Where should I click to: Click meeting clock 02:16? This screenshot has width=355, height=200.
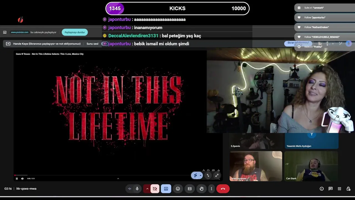[8, 189]
